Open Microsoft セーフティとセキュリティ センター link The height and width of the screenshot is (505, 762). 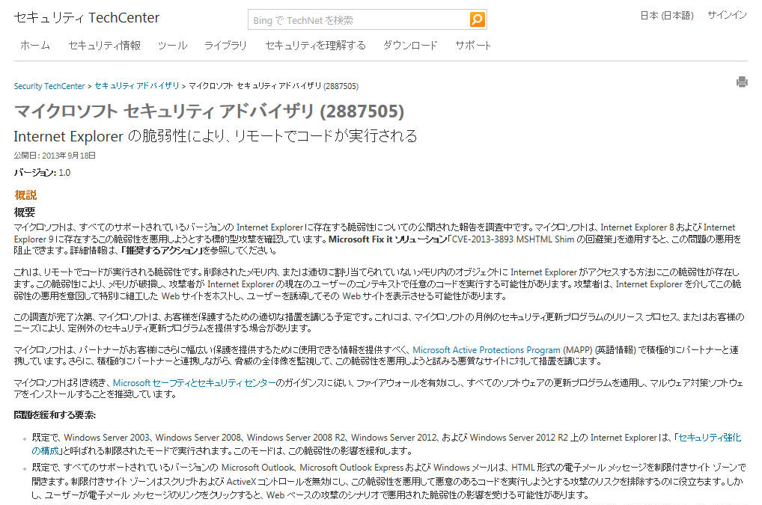tap(194, 382)
